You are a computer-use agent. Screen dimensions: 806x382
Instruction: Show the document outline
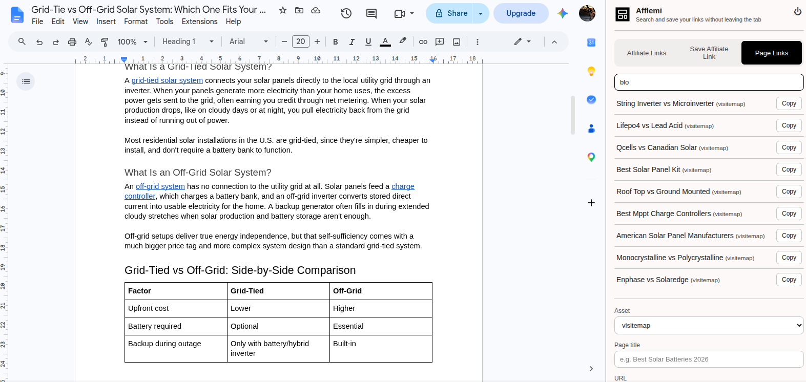(x=26, y=81)
